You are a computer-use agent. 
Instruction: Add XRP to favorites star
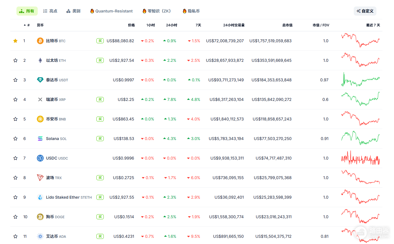tap(15, 99)
